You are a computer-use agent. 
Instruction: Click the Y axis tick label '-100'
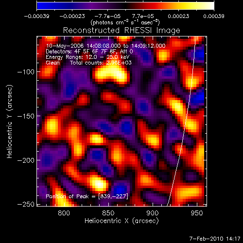26,72
